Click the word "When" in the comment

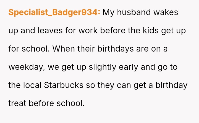[x=63, y=49]
